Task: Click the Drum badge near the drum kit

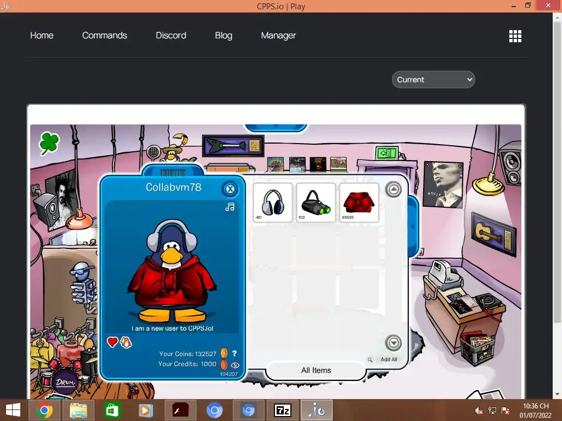Action: point(65,382)
